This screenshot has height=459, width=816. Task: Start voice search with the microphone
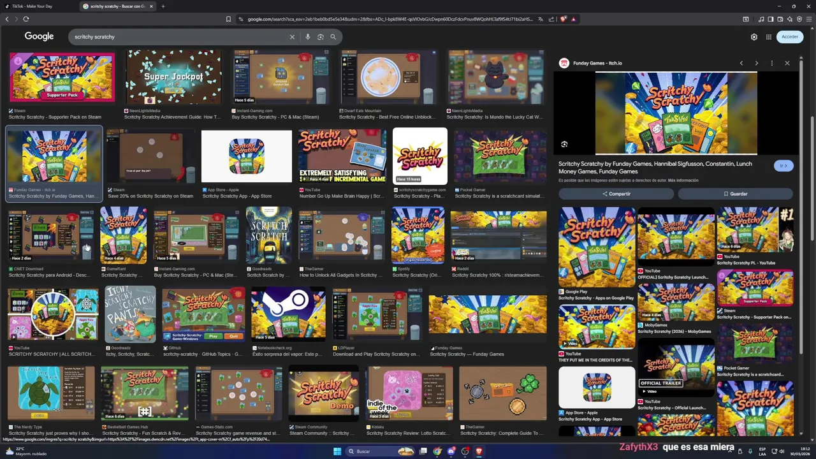(307, 37)
